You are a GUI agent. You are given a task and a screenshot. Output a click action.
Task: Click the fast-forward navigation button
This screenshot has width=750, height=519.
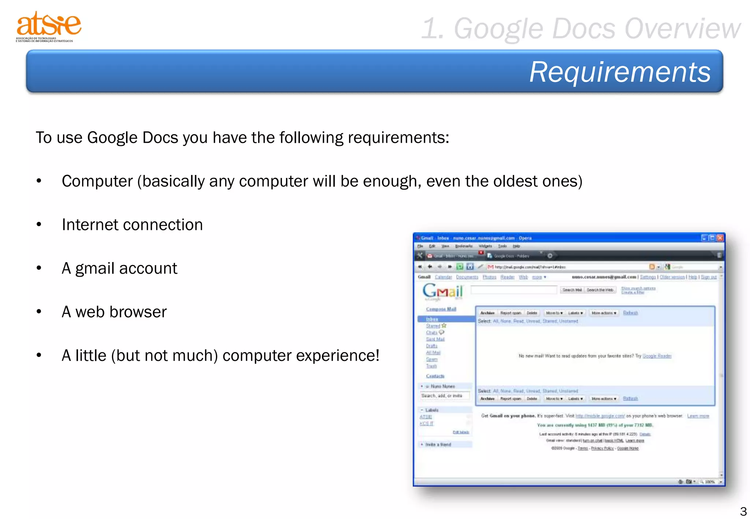coord(450,267)
